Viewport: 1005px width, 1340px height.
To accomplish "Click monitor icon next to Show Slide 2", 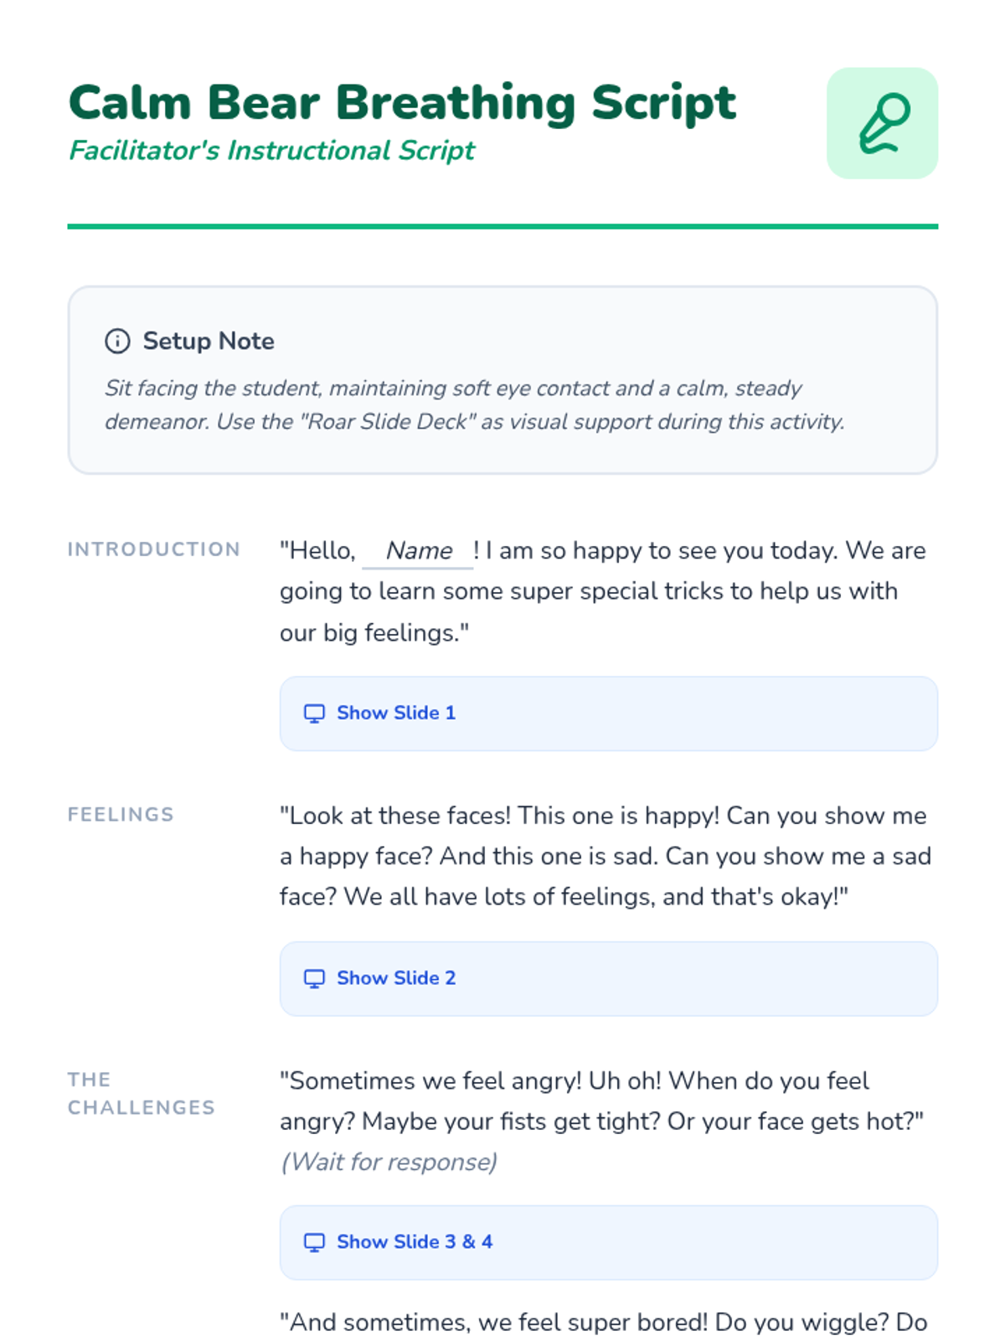I will coord(314,978).
